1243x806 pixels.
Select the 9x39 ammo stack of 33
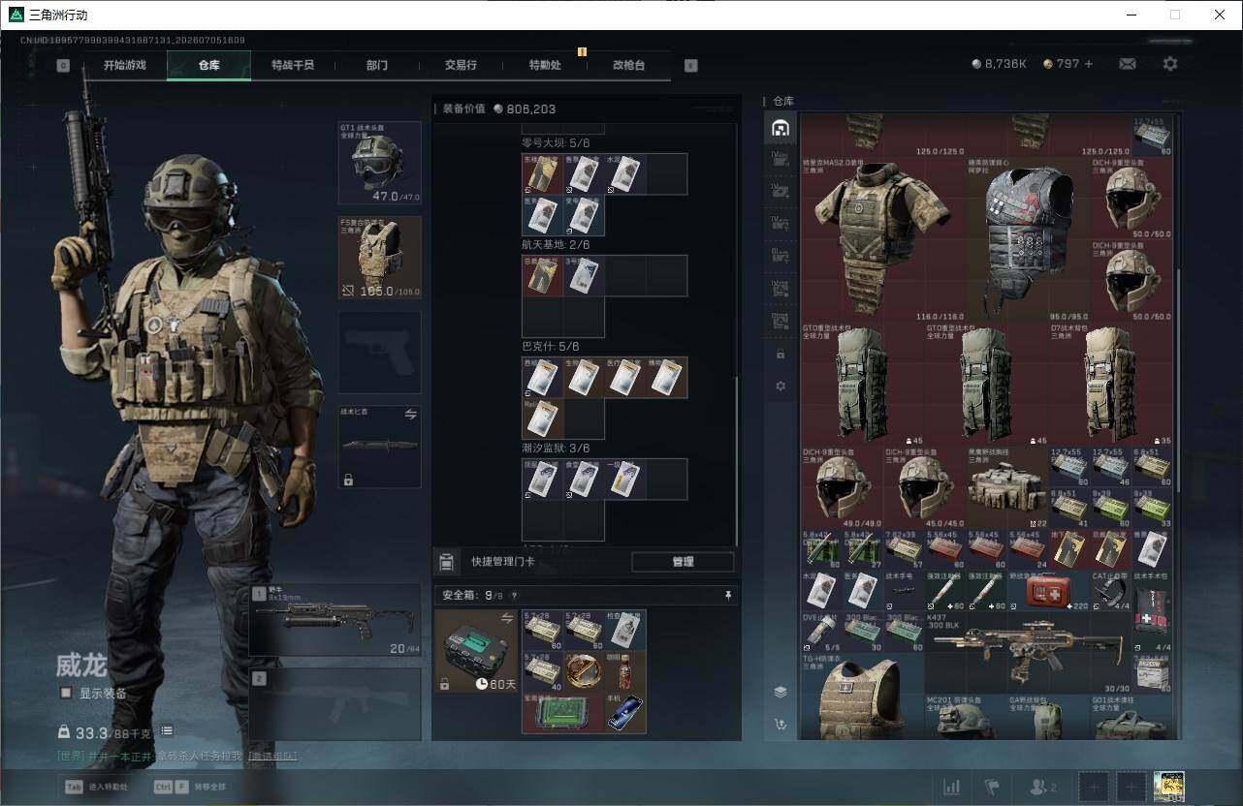1152,508
